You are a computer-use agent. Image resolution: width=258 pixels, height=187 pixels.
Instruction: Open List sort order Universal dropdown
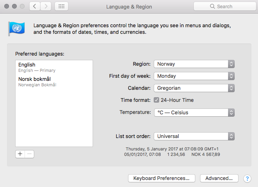point(194,136)
